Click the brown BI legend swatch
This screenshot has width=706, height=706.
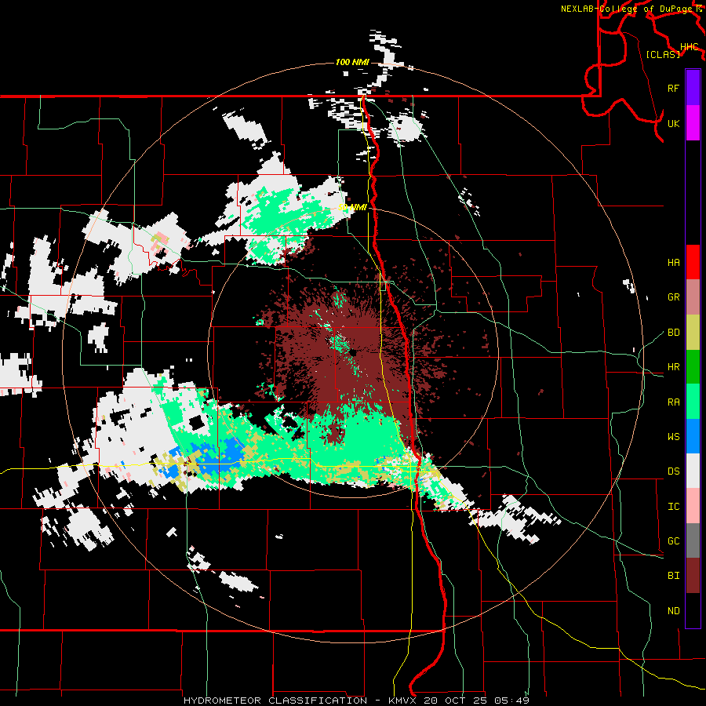693,576
